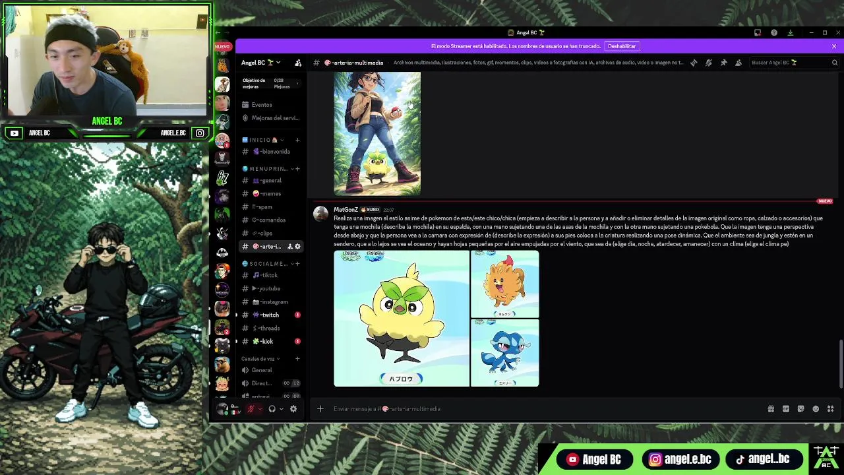Add channel to SOCIALME category plus

[x=297, y=264]
